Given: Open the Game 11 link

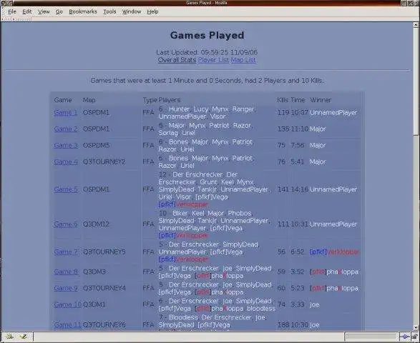Looking at the screenshot, I should coord(68,325).
